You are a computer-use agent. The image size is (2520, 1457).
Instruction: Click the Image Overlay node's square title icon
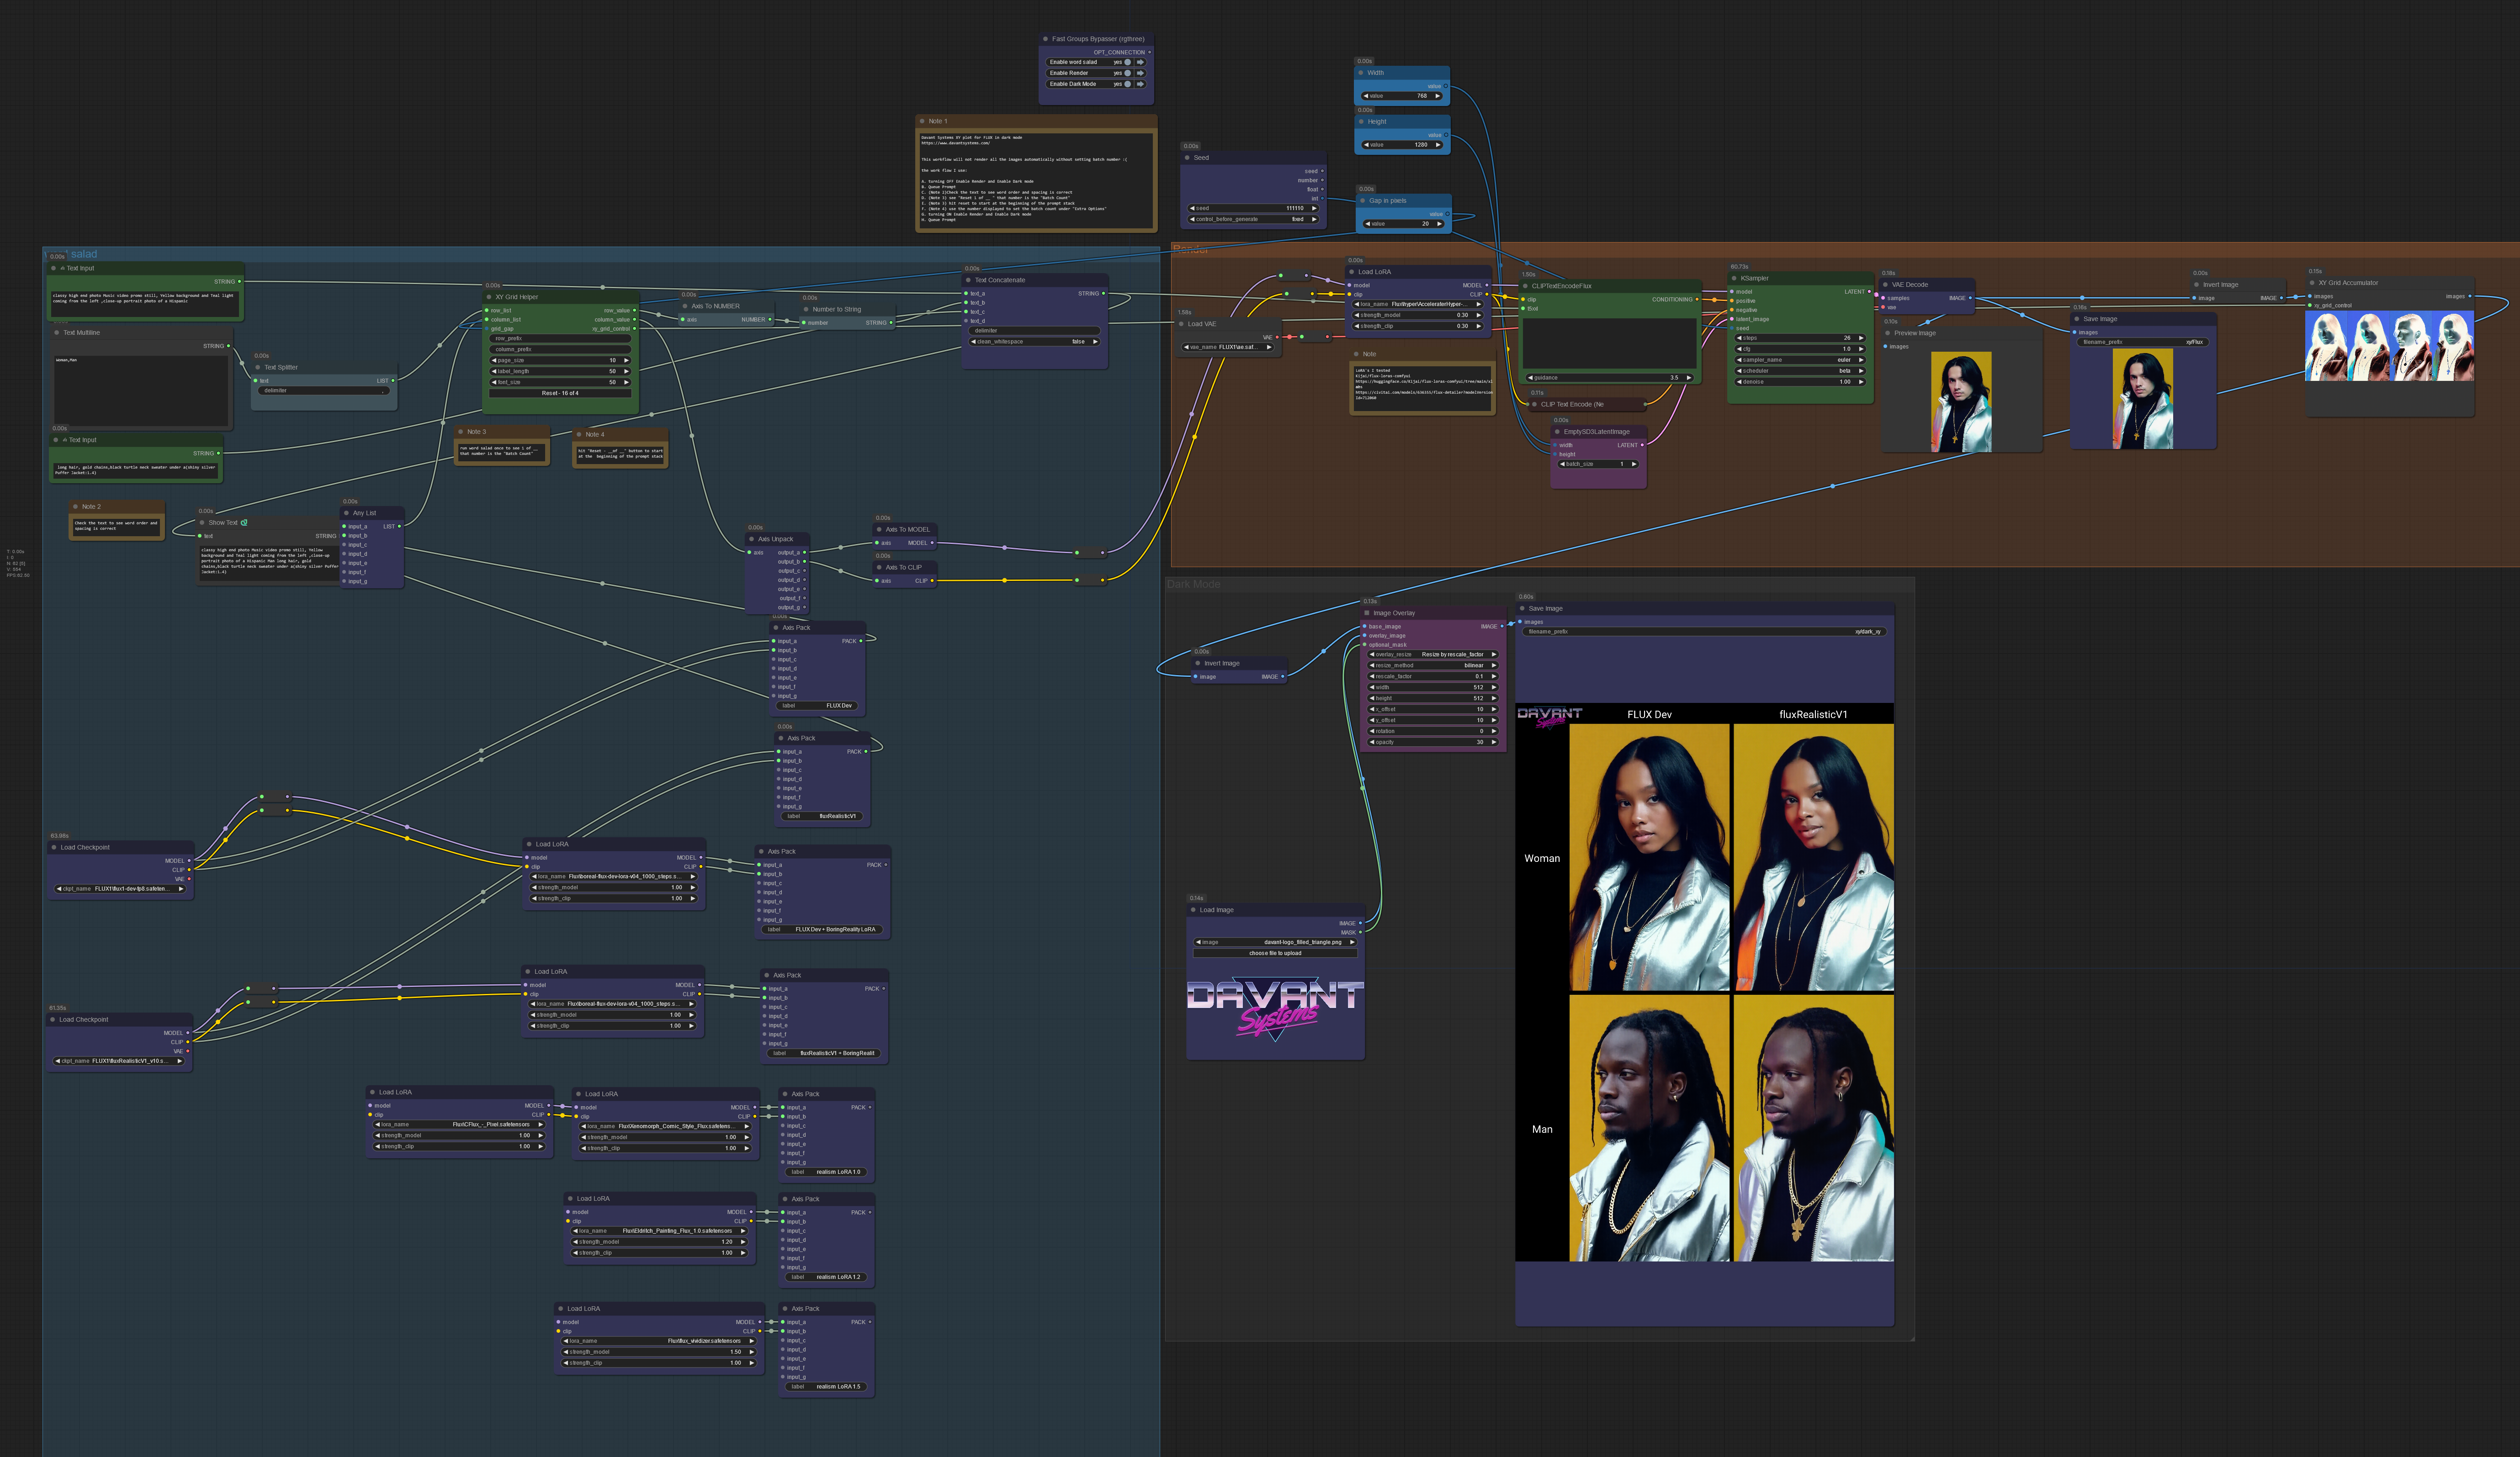pyautogui.click(x=1367, y=613)
